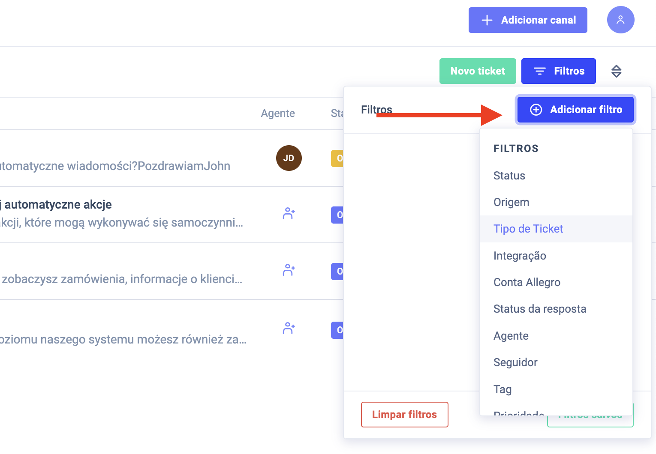This screenshot has height=454, width=656.
Task: Click the user profile avatar icon
Action: click(620, 20)
